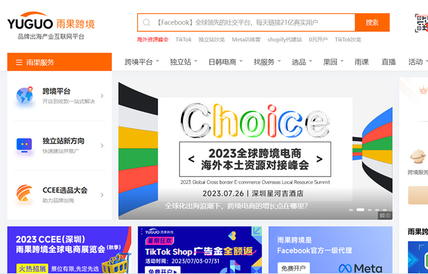Image resolution: width=428 pixels, height=274 pixels.
Task: Click the 快速建站并推广 subtitle
Action: tap(60, 151)
